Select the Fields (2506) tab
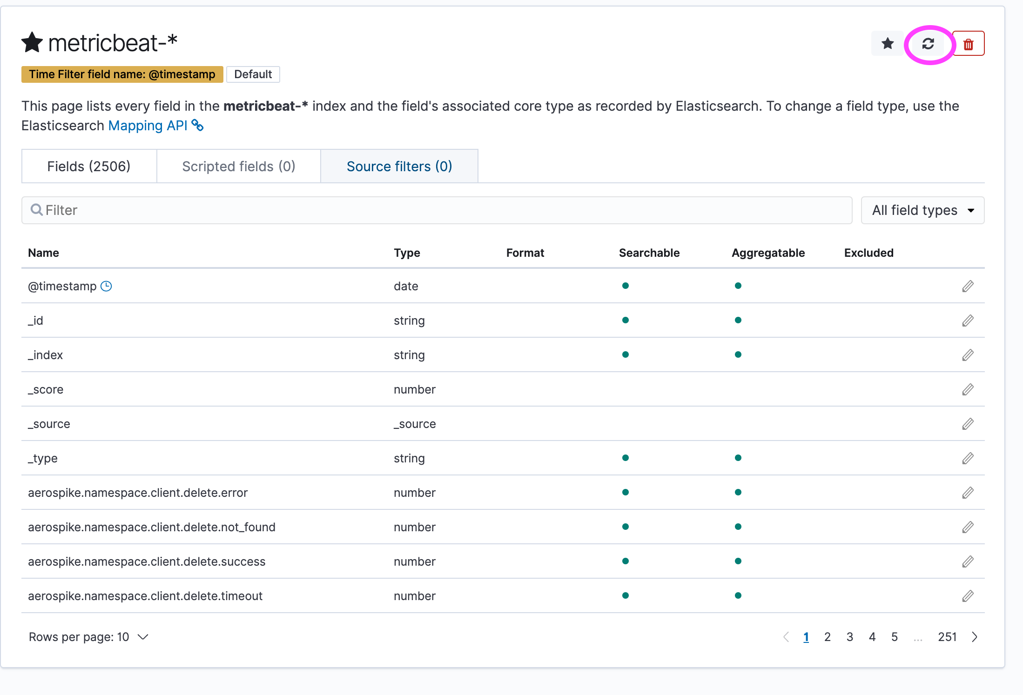The width and height of the screenshot is (1023, 695). (x=89, y=166)
